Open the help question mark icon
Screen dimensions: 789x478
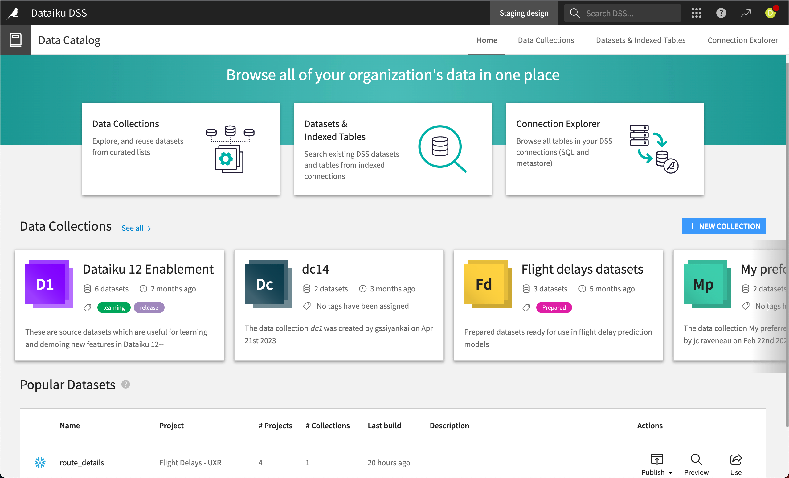click(721, 13)
